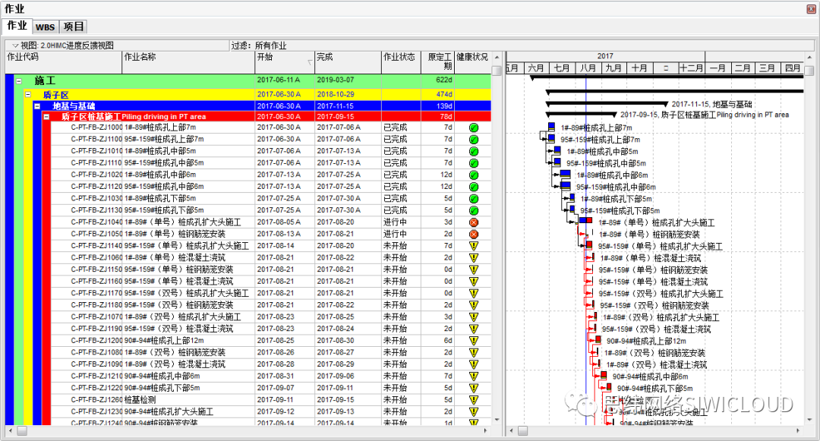Viewport: 820px width, 441px height.
Task: Click yellow warning icon for C-PT-FB-ZJ1170
Action: [x=474, y=293]
